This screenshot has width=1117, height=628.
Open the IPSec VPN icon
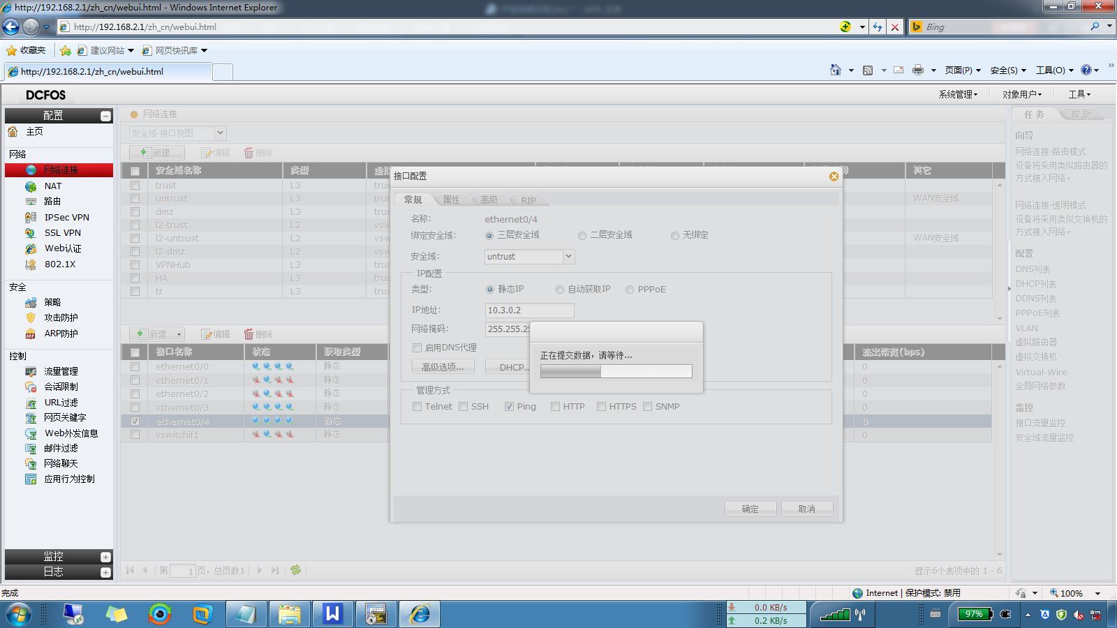31,218
